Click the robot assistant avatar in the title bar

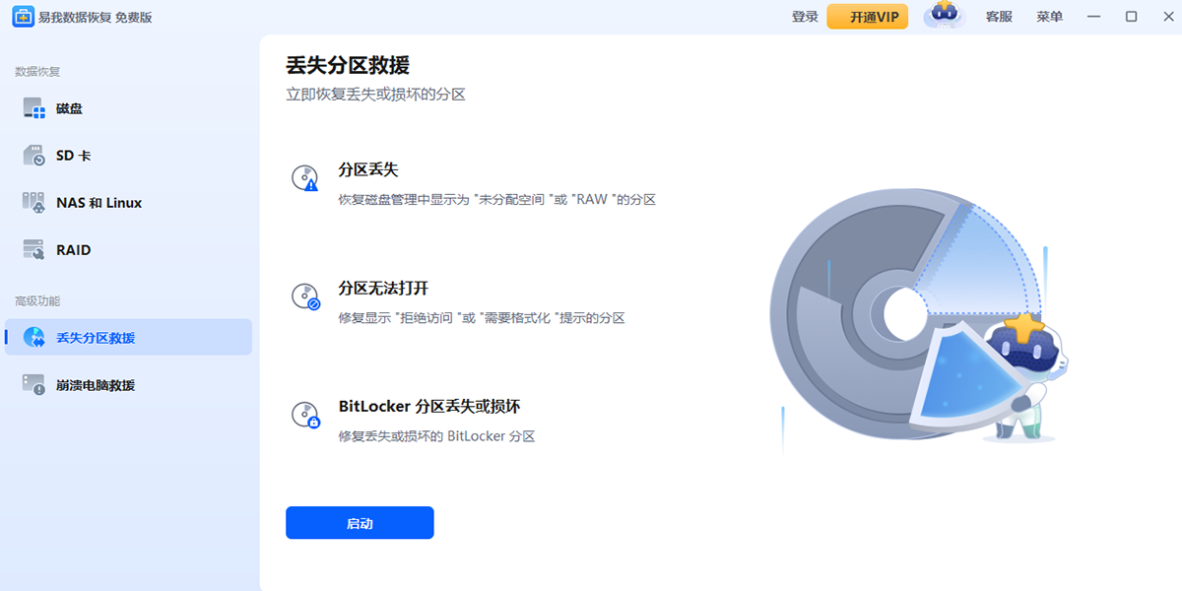[943, 16]
